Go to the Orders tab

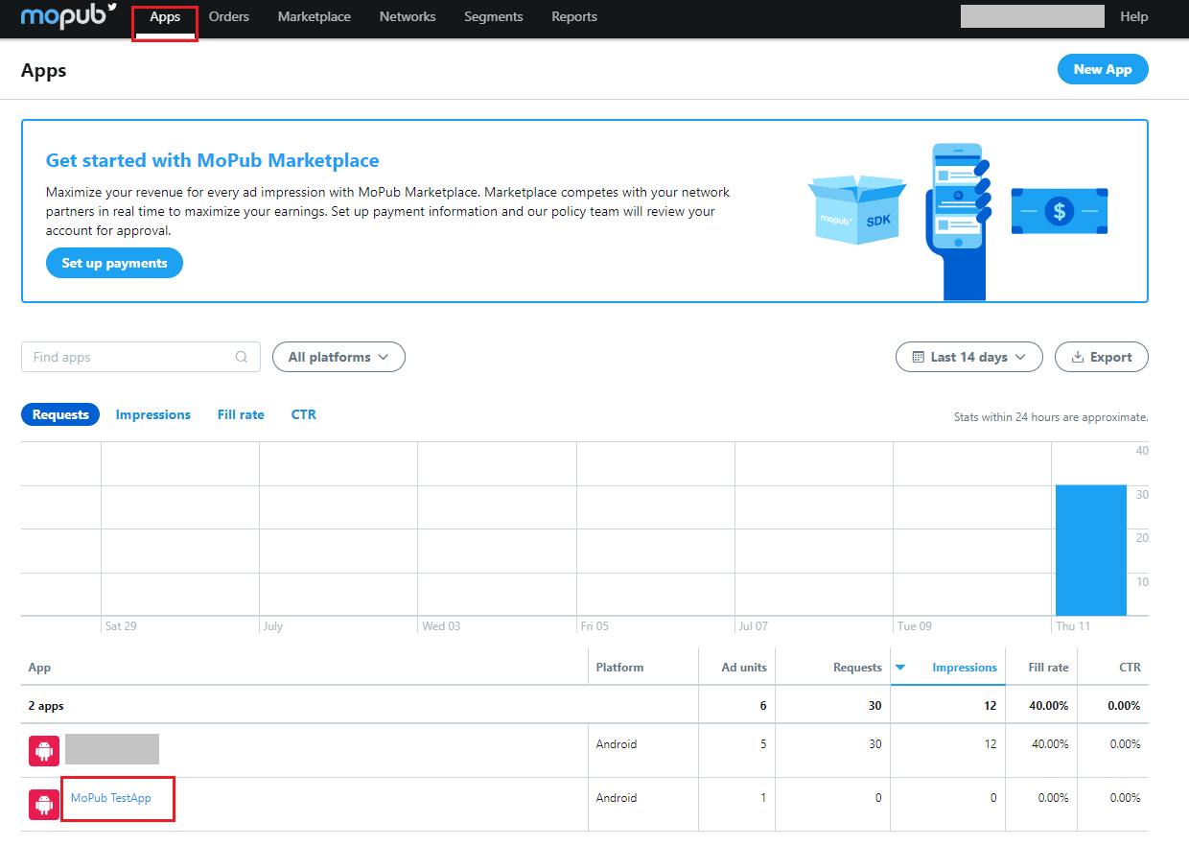point(229,17)
